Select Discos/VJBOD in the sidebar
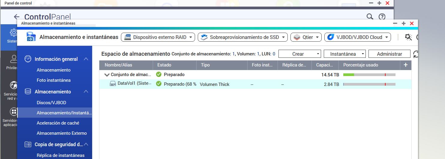This screenshot has width=445, height=159. [51, 103]
